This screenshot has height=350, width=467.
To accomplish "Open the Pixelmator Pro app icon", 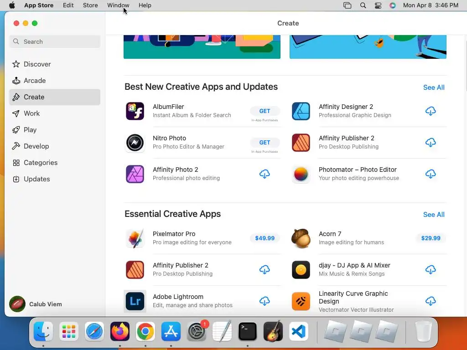I will [x=135, y=238].
